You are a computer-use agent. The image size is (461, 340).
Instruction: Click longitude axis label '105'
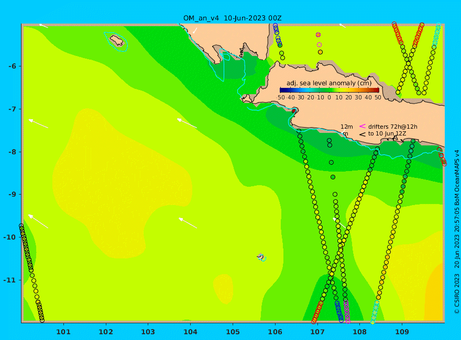(x=233, y=332)
